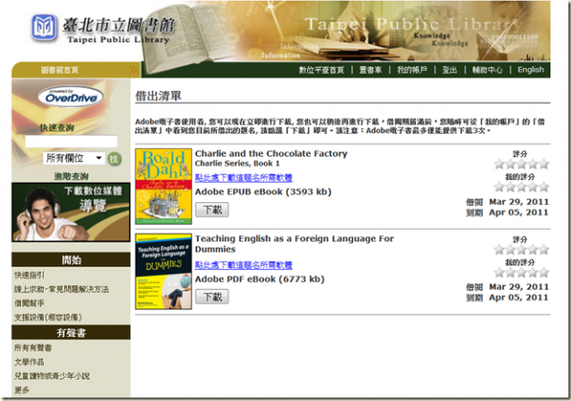Screen dimensions: 571x401
Task: Click first star of Dummies book 評分 rating
Action: (500, 250)
